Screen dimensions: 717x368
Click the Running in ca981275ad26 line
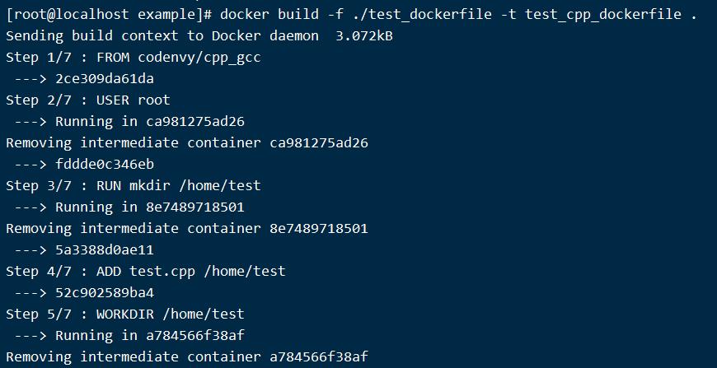pos(150,122)
